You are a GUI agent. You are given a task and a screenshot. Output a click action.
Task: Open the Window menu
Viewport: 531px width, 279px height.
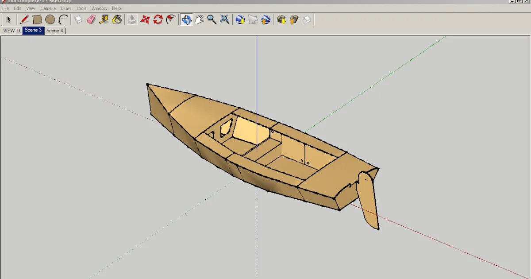coord(100,8)
